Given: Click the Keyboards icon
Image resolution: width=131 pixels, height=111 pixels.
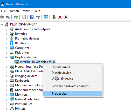Looking at the screenshot, I should pos(12,81).
